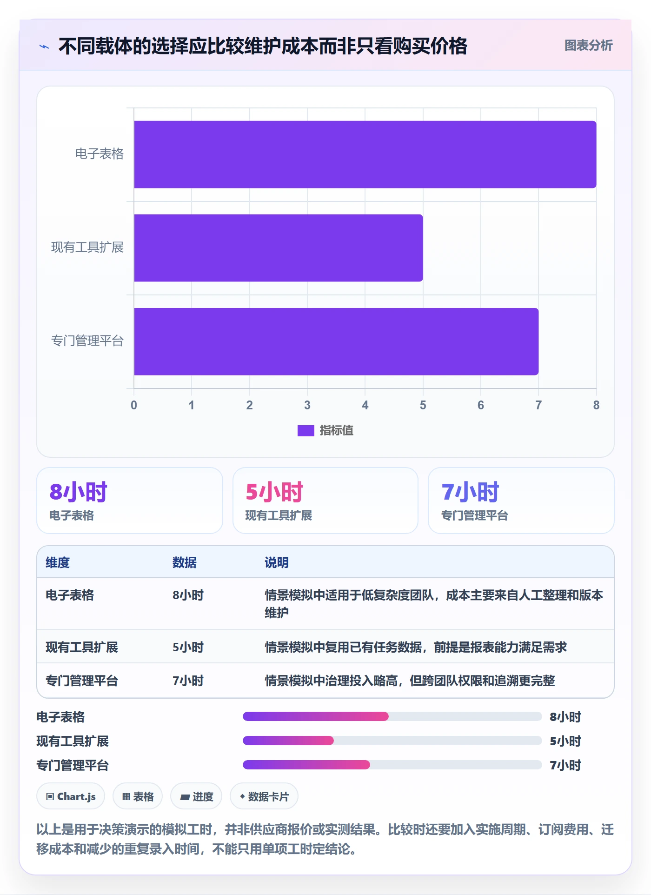Click the 进度 tag chip
651x895 pixels.
(196, 796)
